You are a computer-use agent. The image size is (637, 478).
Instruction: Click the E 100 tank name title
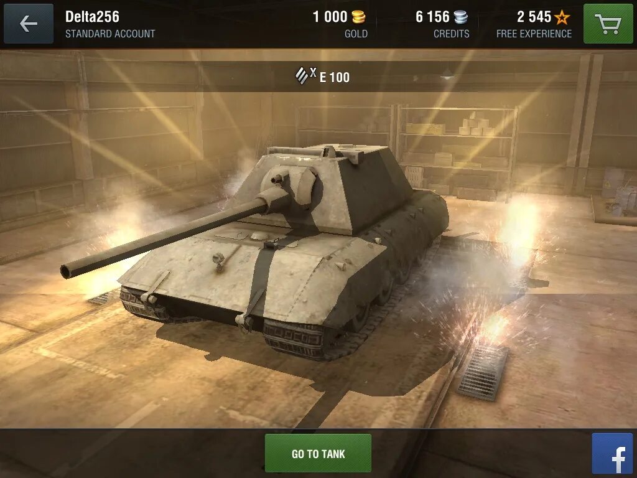(334, 77)
